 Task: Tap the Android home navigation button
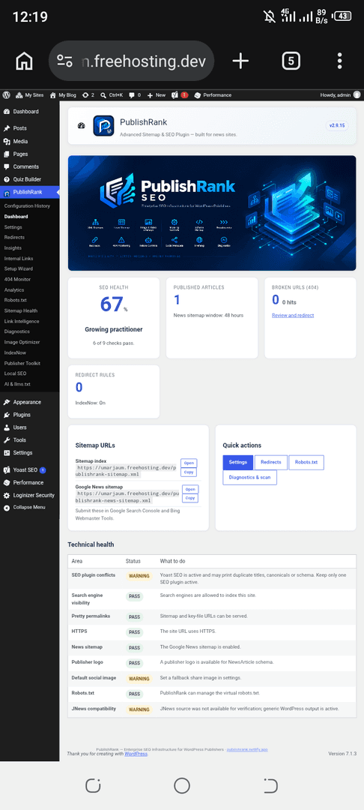tap(181, 786)
